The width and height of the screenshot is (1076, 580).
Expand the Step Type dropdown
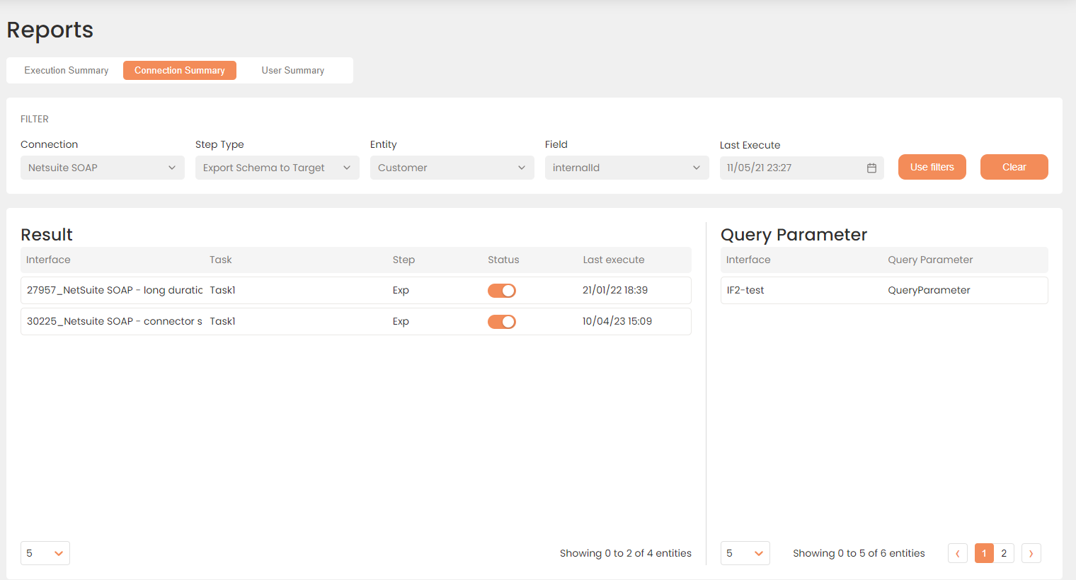[277, 168]
